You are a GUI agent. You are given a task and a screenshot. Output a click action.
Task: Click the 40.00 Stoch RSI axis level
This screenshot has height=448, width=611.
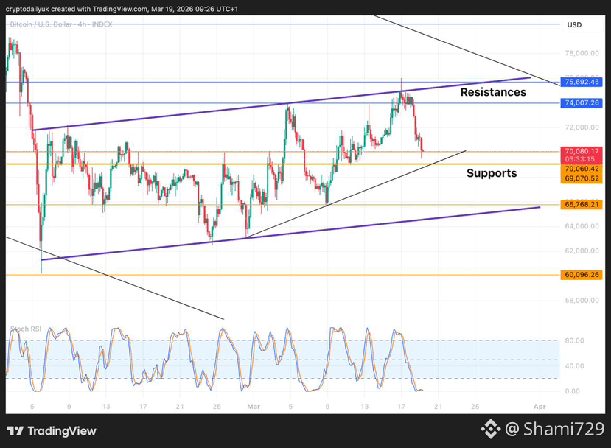coord(574,366)
